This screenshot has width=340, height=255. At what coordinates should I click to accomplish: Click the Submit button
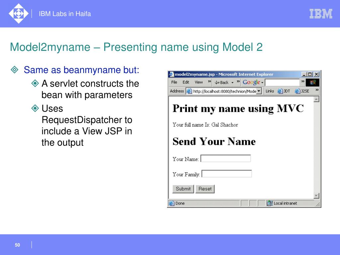coord(183,189)
